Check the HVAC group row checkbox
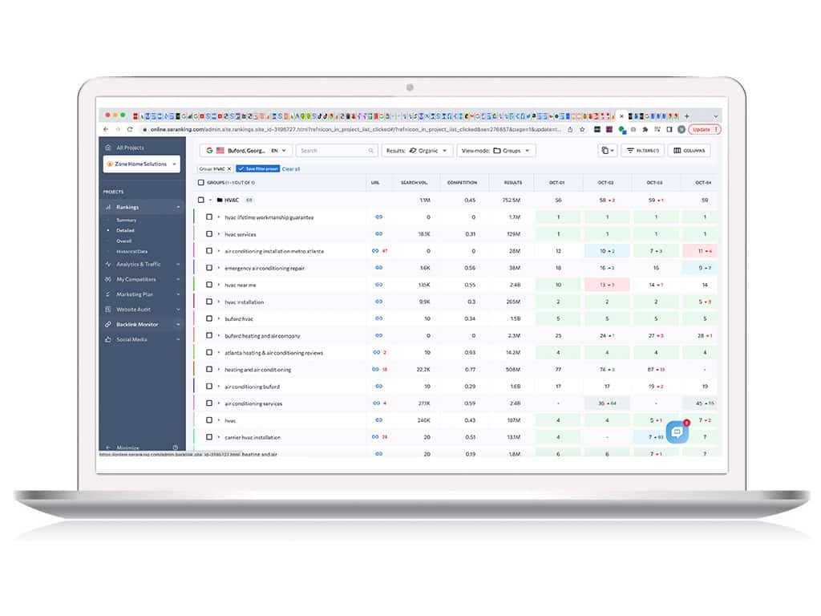 [201, 200]
